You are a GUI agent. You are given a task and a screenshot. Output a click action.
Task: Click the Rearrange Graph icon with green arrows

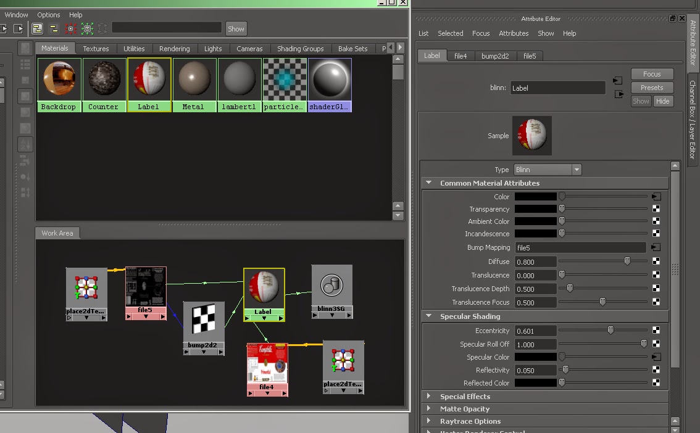click(86, 28)
